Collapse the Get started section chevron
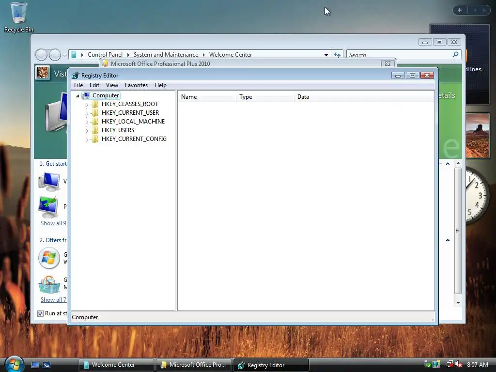The height and width of the screenshot is (372, 496). (x=448, y=164)
